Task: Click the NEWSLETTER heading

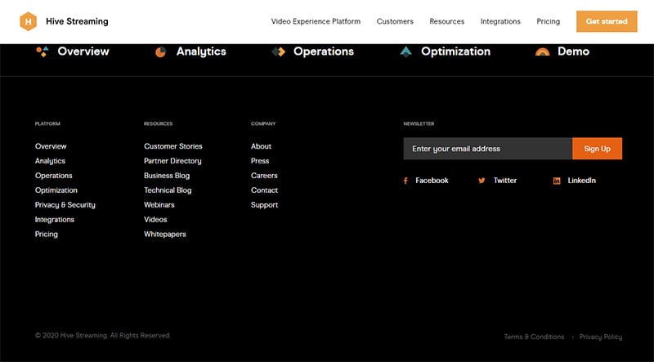Action: [419, 124]
